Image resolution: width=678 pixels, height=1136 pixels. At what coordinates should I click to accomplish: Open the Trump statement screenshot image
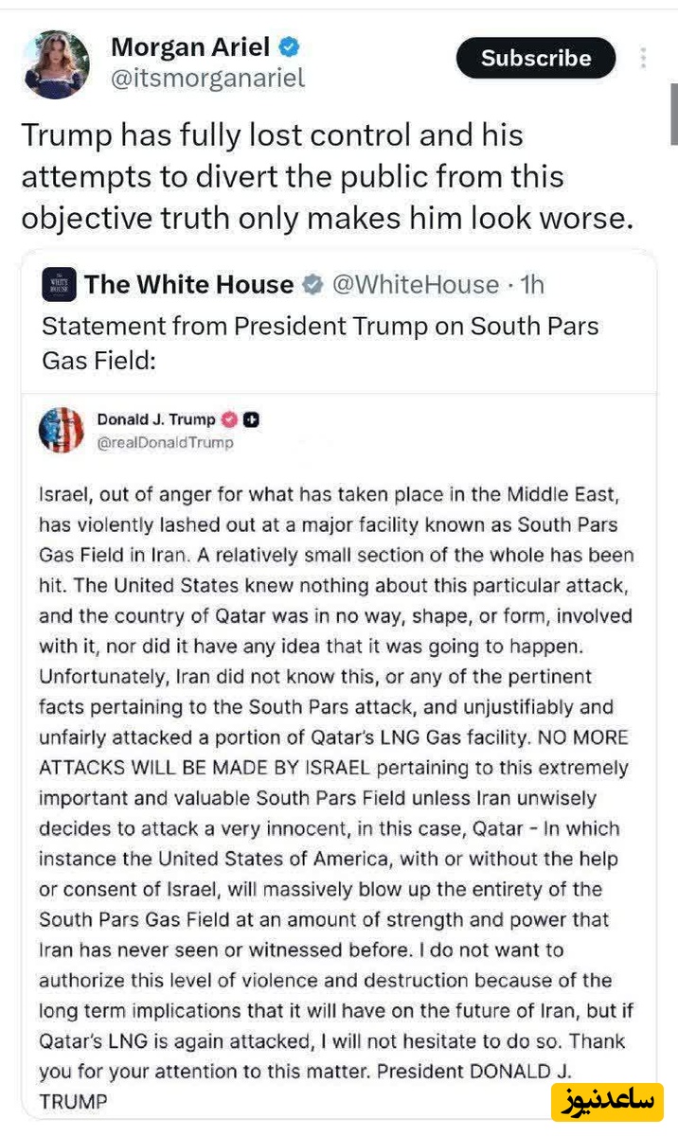(337, 757)
